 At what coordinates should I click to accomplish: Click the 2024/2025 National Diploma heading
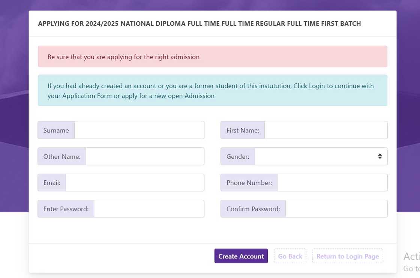(199, 23)
